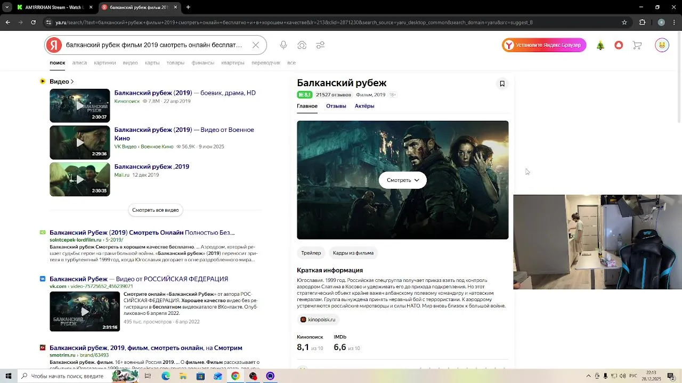The width and height of the screenshot is (682, 383).
Task: Show hidden system tray icons
Action: [x=588, y=376]
